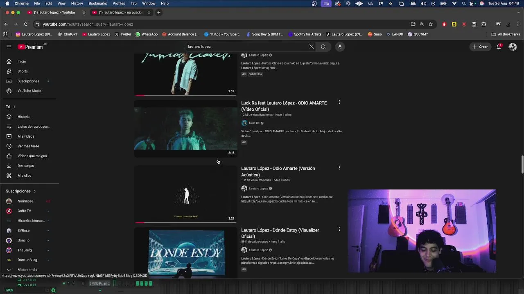
Task: Clear the search box with X icon
Action: (312, 47)
